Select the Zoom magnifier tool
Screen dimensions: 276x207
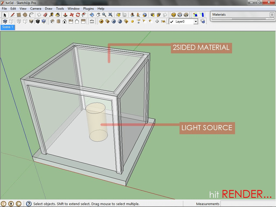104,15
